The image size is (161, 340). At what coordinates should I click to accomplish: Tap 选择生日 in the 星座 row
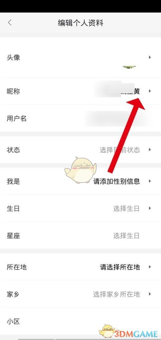pos(126,236)
